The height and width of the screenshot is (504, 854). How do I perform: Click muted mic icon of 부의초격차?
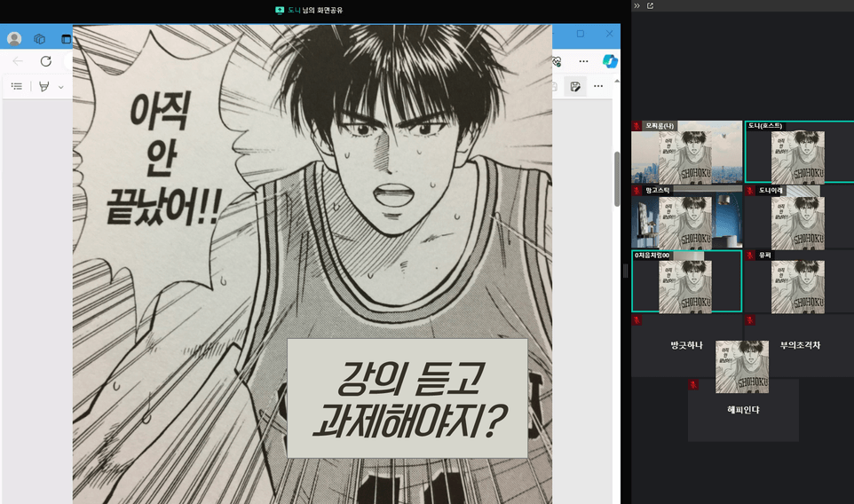tap(750, 320)
